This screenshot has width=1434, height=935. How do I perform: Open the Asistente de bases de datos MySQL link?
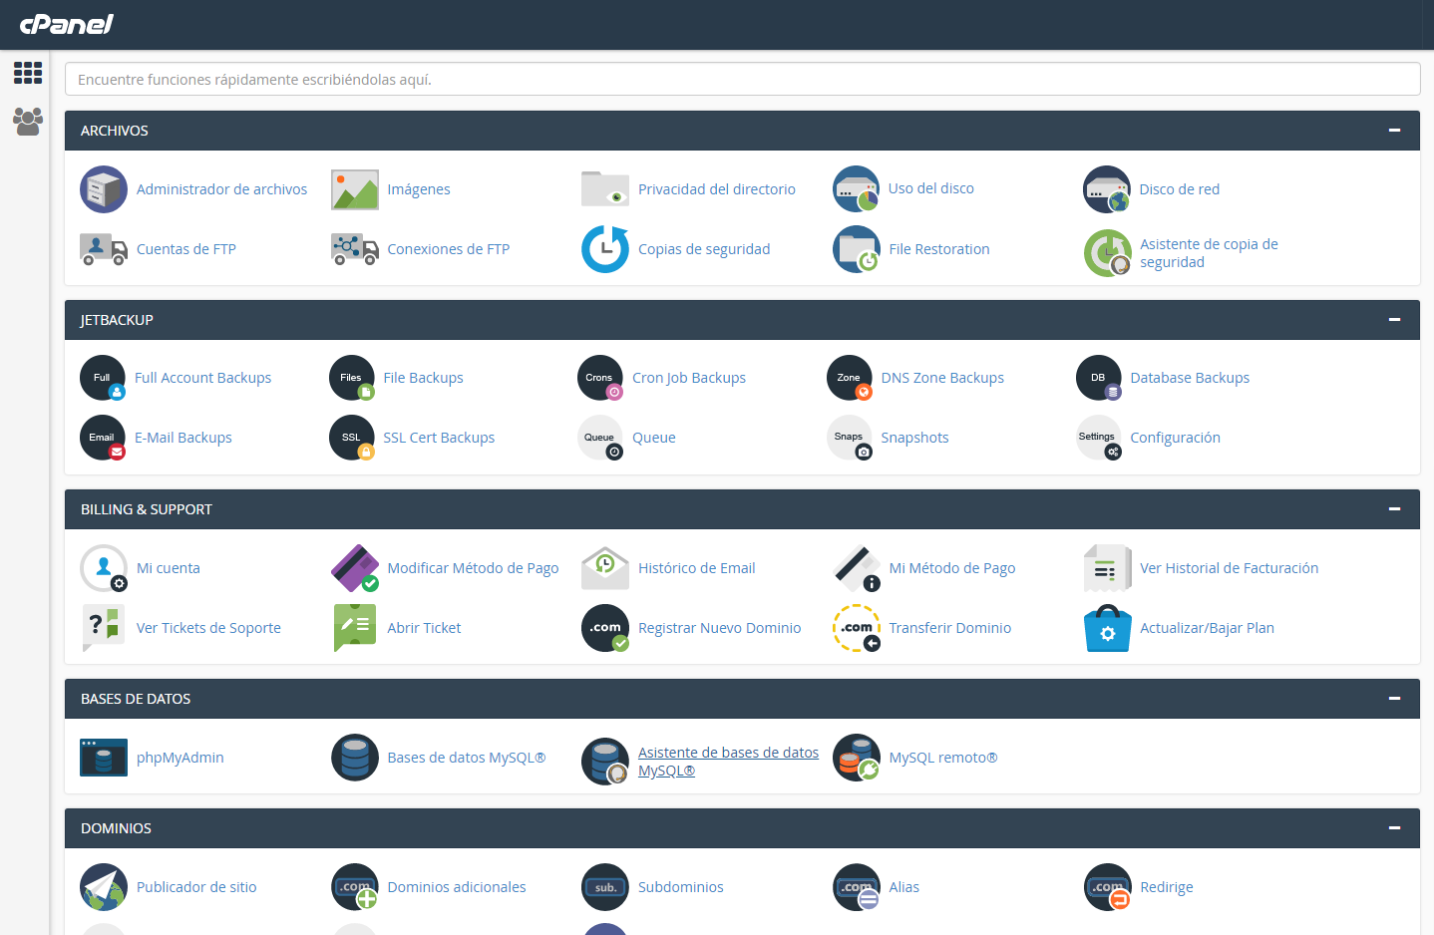(728, 762)
